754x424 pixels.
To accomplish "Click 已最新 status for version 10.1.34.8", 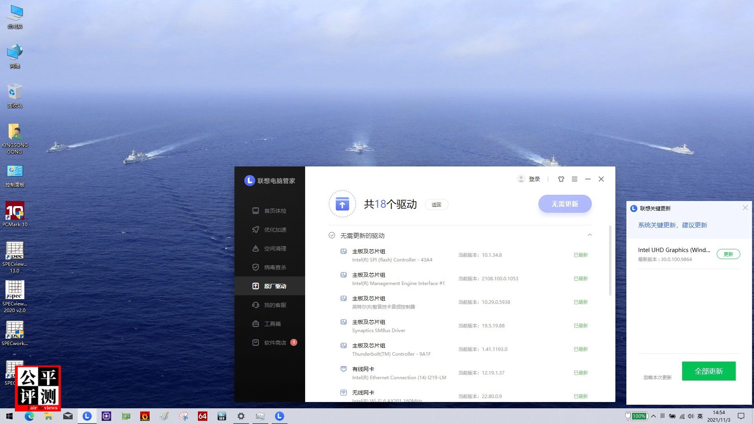I will pos(581,255).
